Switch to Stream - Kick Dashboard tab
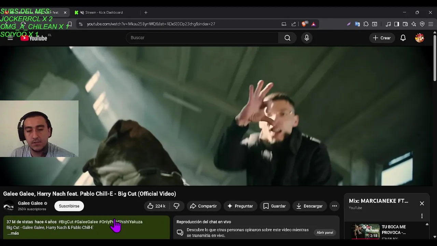Image resolution: width=437 pixels, height=246 pixels. 104,12
